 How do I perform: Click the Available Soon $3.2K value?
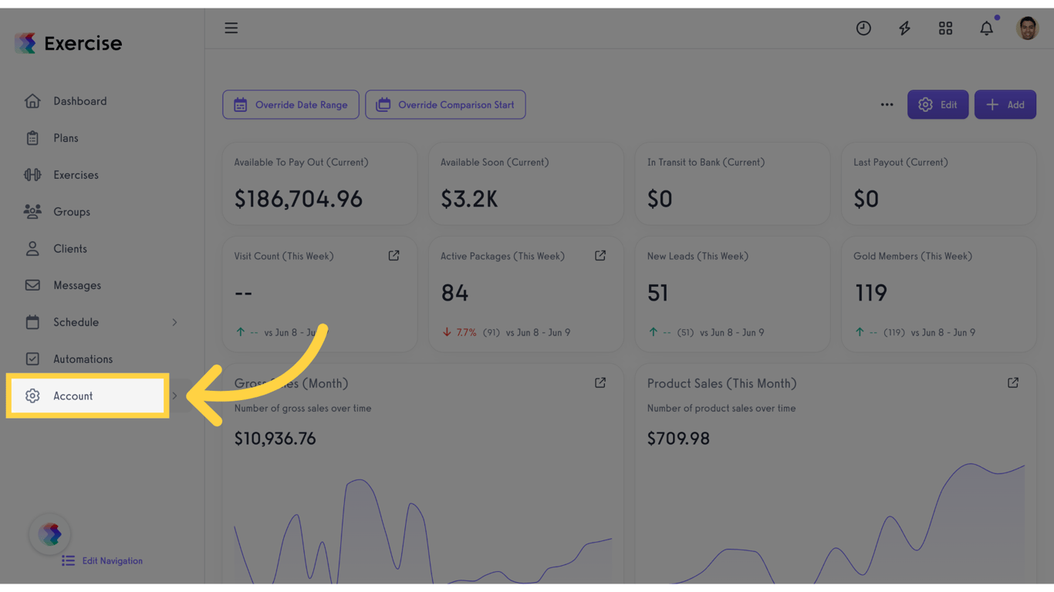point(469,199)
